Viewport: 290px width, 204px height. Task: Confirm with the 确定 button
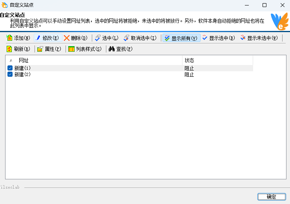[x=272, y=197]
